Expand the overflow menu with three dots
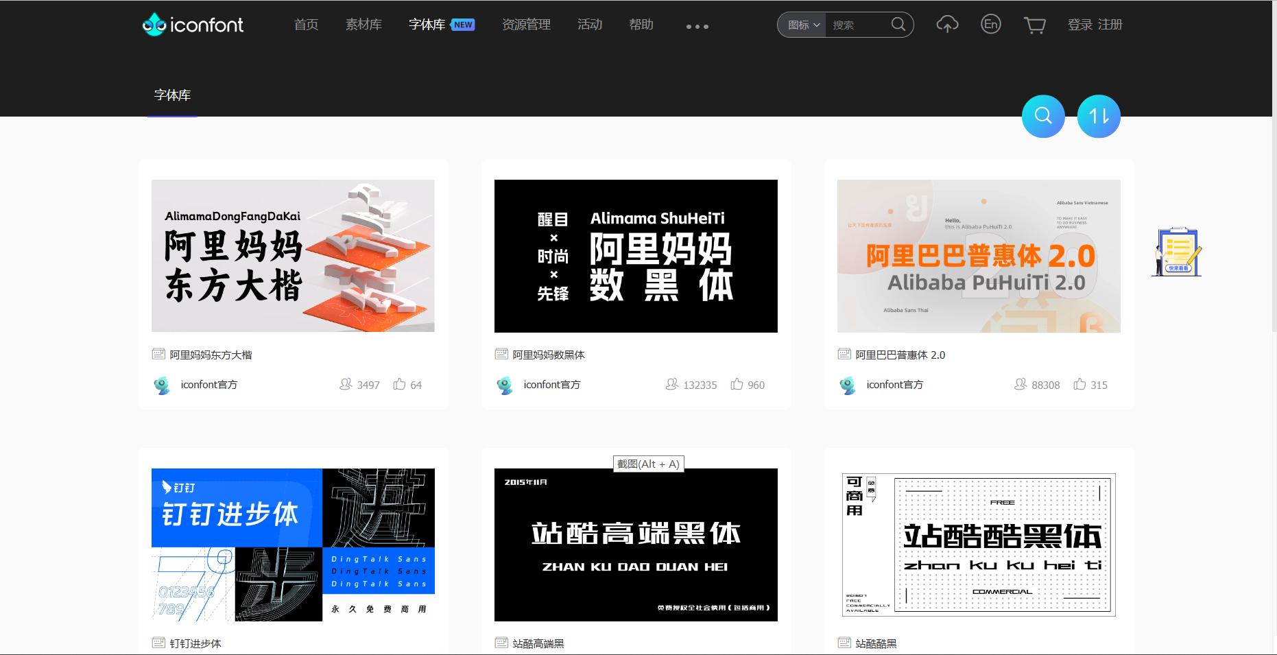Viewport: 1277px width, 655px height. pos(697,26)
